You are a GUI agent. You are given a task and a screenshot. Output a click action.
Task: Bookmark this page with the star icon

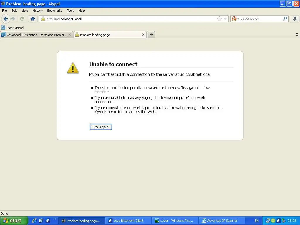219,19
